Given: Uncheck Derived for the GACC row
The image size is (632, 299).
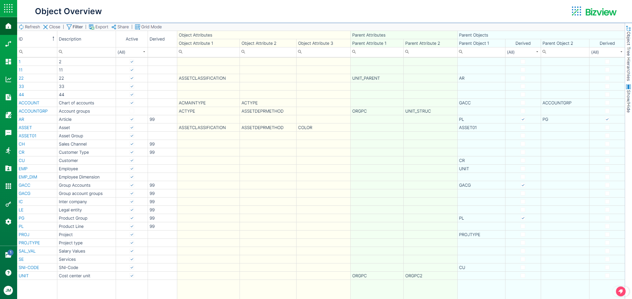Looking at the screenshot, I should (523, 185).
